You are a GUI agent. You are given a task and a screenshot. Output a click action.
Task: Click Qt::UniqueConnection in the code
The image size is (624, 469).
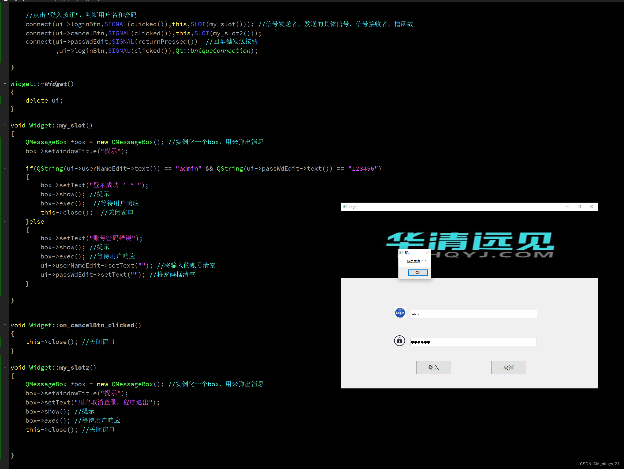click(x=213, y=51)
